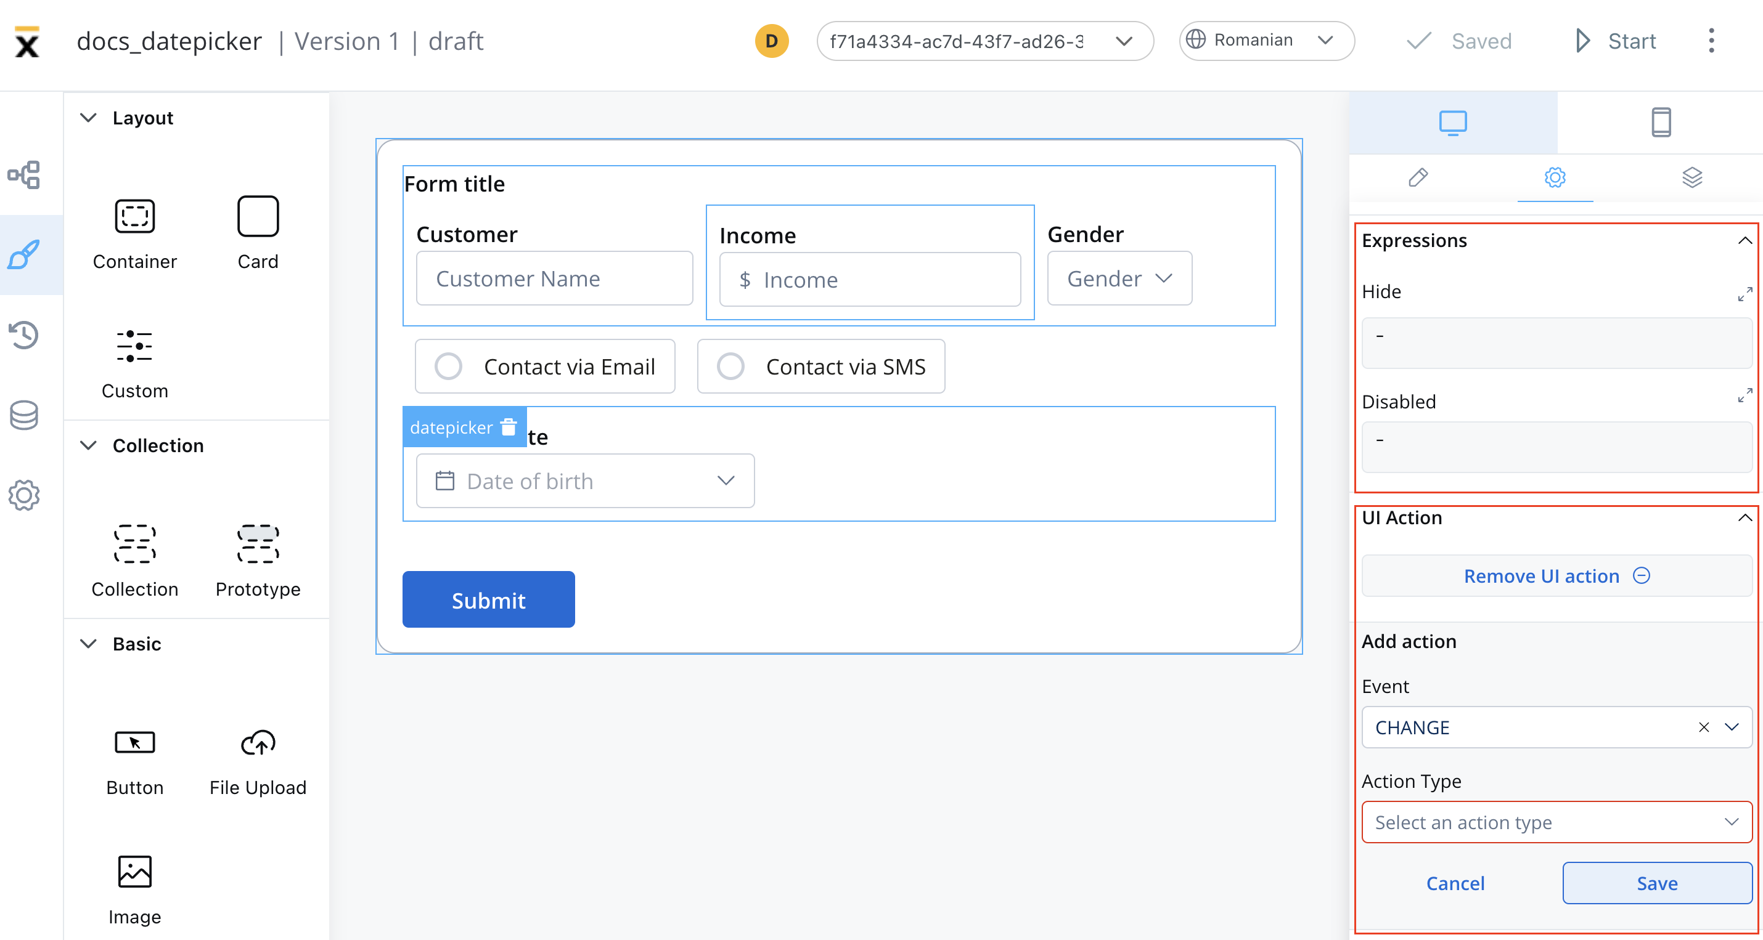Image resolution: width=1763 pixels, height=940 pixels.
Task: Click the Disabled expression field
Action: 1556,447
